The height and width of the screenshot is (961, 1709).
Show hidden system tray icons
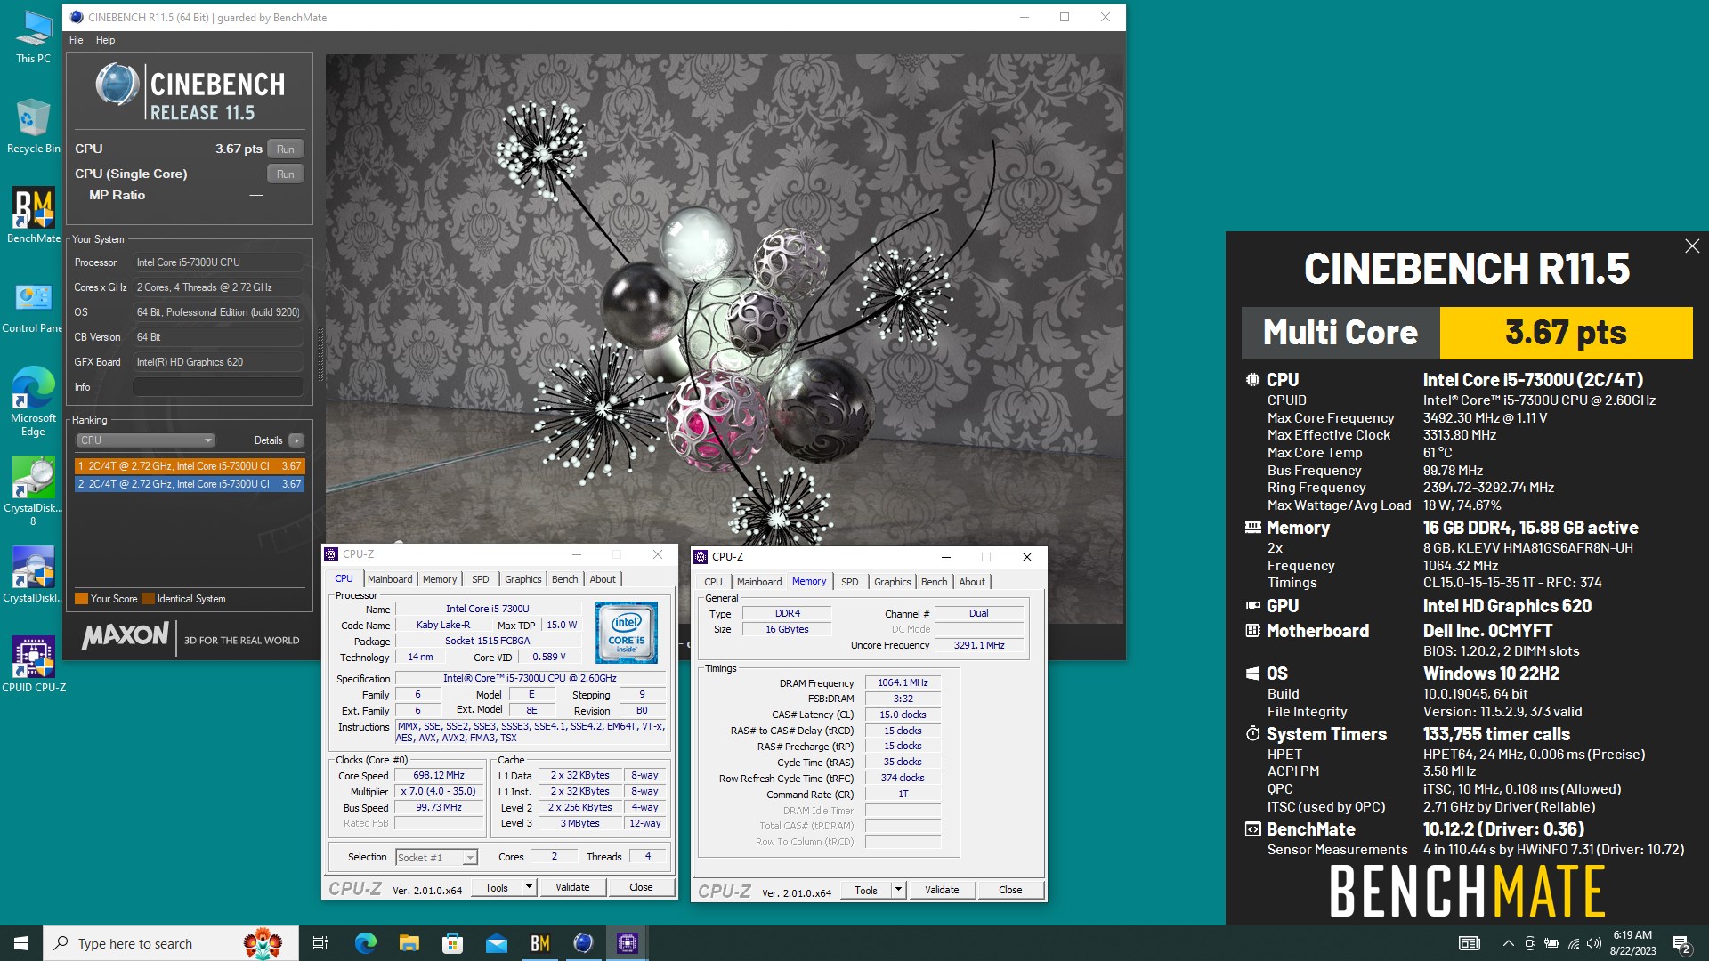[x=1508, y=943]
